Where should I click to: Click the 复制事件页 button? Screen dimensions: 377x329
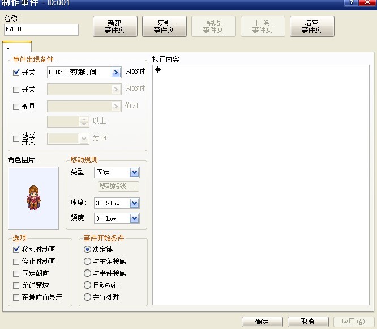(x=164, y=27)
